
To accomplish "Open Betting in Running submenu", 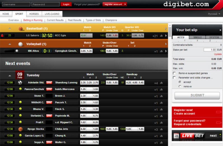I will (x=33, y=20).
